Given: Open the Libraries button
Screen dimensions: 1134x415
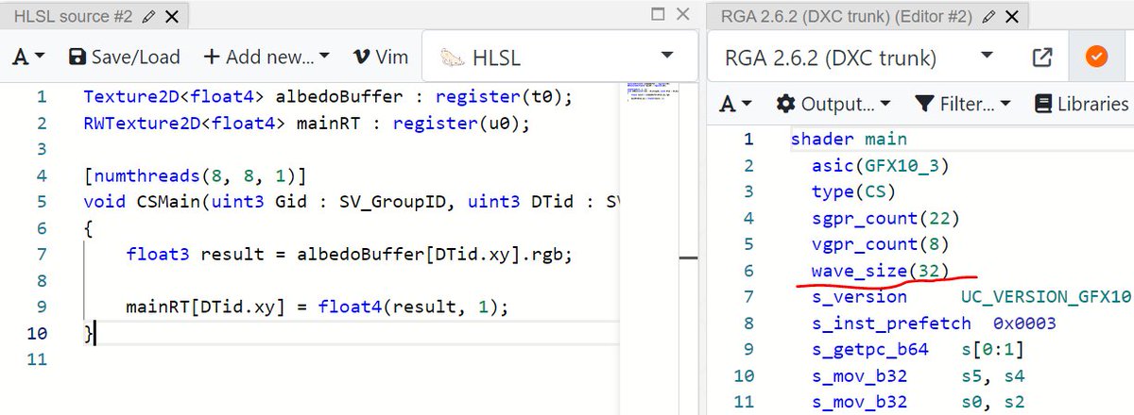Looking at the screenshot, I should coord(1081,104).
